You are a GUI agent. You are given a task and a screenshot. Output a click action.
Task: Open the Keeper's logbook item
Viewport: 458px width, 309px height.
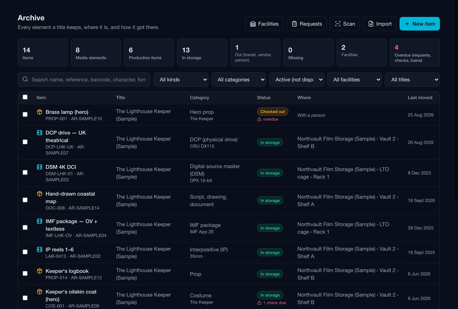67,271
